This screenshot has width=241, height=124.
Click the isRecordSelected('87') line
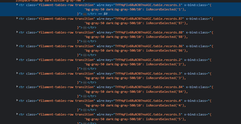136,23
